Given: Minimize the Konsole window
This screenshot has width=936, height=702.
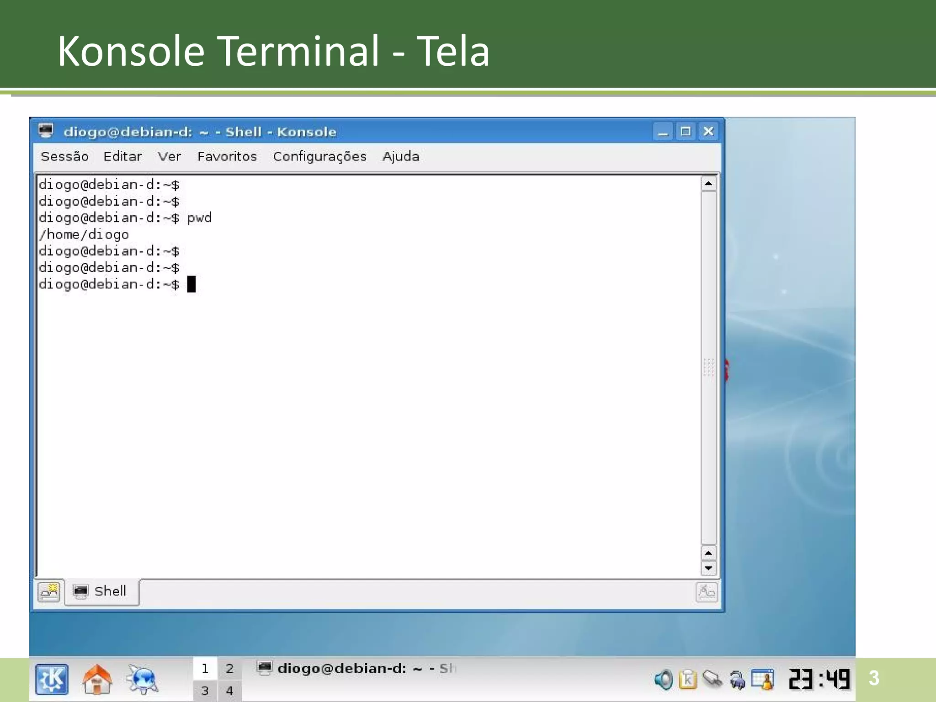Looking at the screenshot, I should (663, 132).
